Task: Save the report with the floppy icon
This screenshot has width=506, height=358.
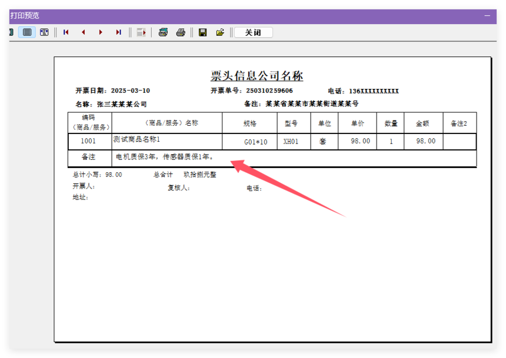Action: point(202,32)
